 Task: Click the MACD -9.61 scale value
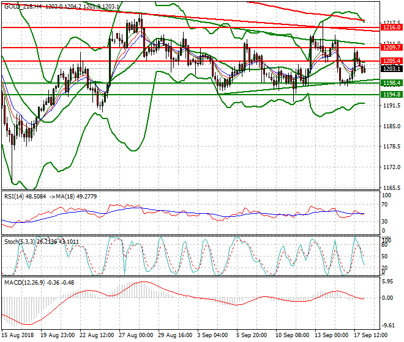tap(388, 326)
